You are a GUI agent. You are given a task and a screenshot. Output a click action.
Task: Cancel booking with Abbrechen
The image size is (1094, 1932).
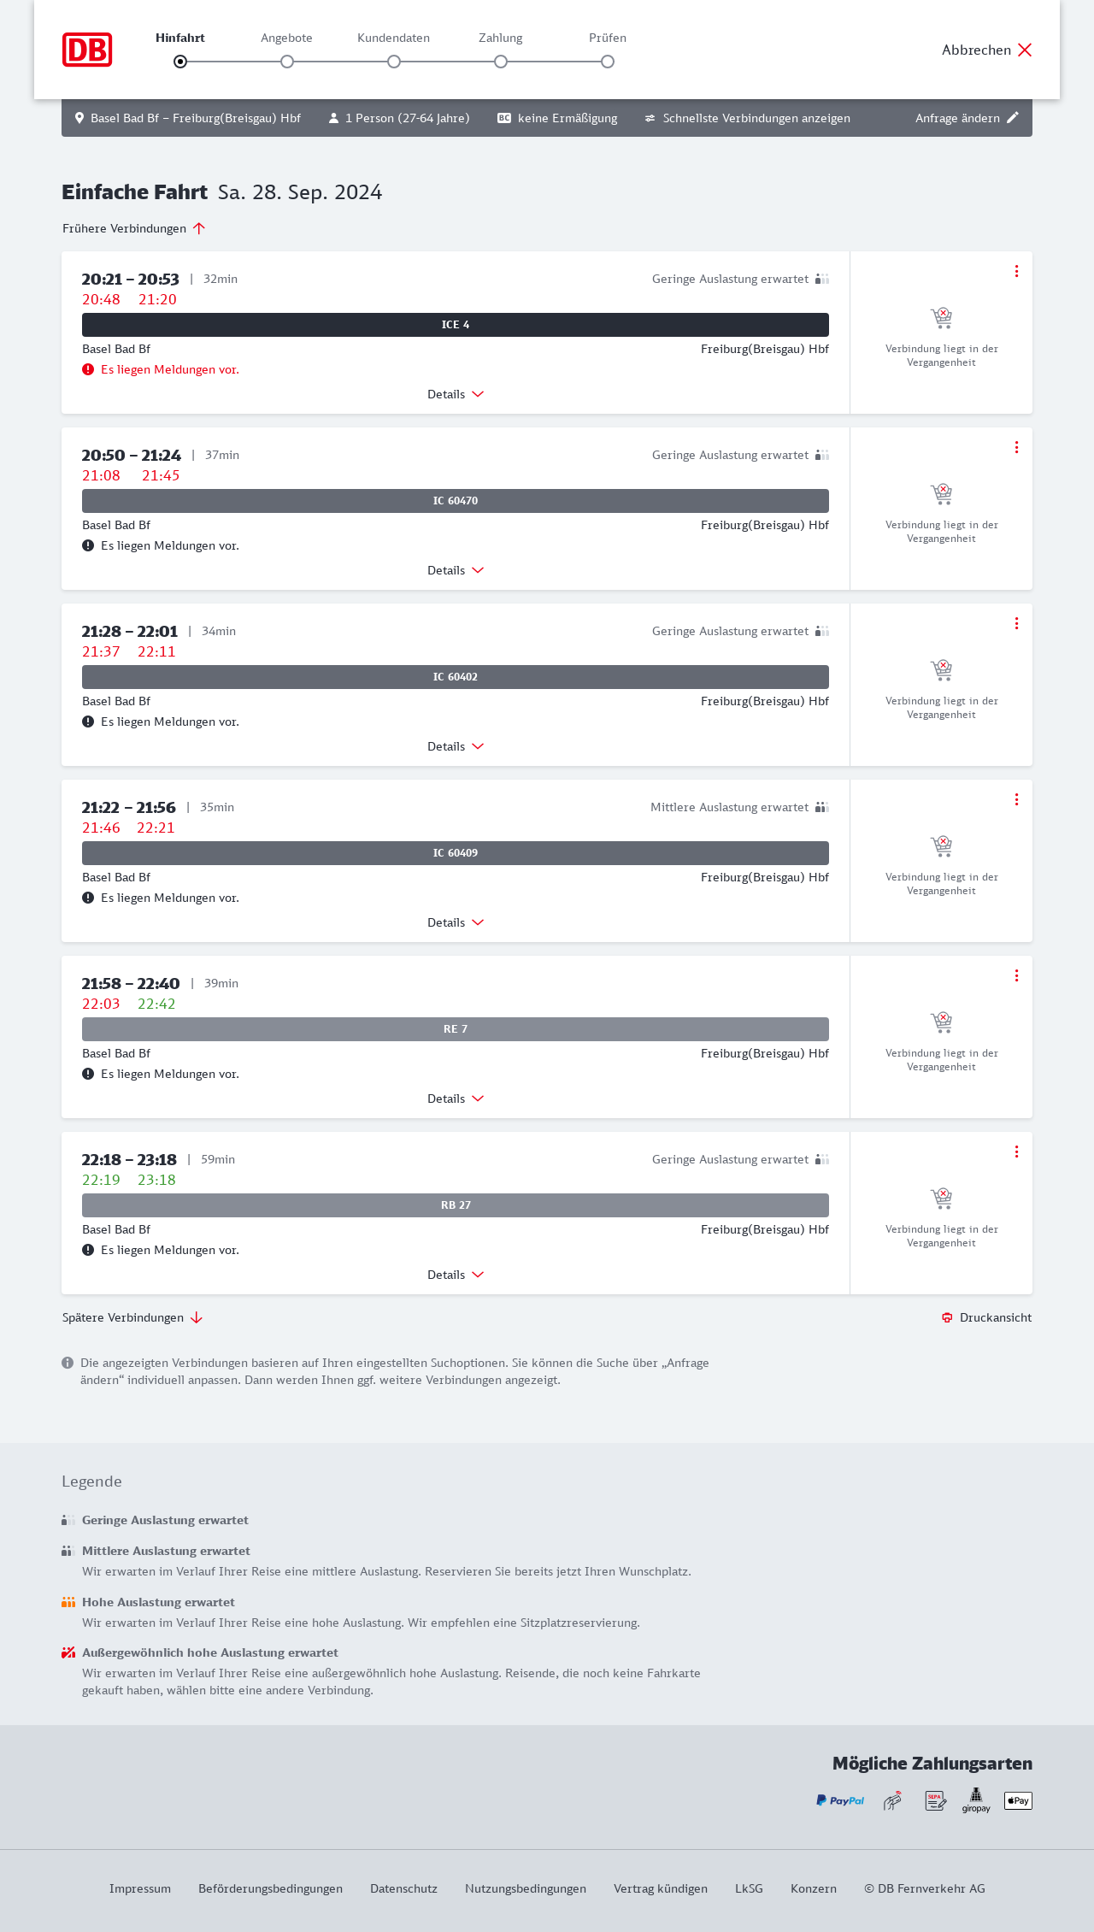987,50
